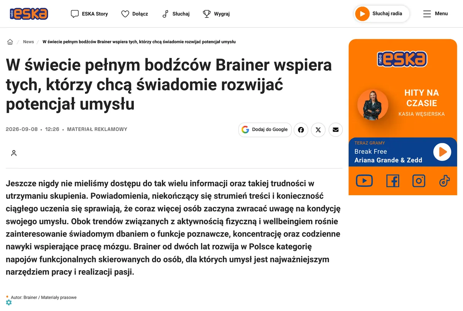The width and height of the screenshot is (463, 311).
Task: Click the publication date 2026-09-08
Action: click(x=22, y=129)
